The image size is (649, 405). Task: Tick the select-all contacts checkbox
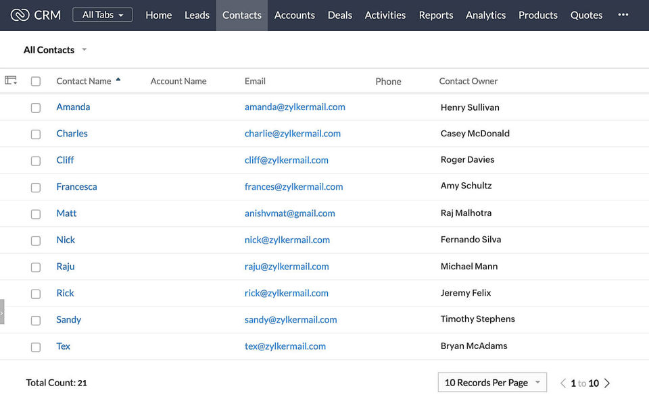pos(36,81)
